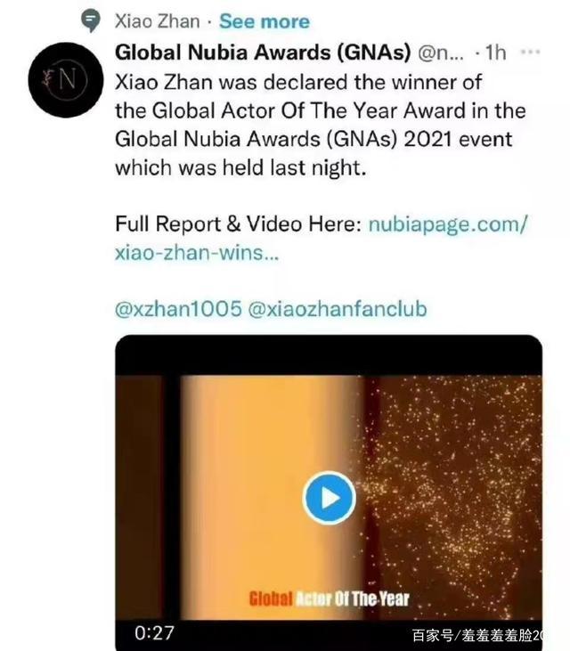The image size is (570, 651).
Task: Click the truncated @n... account handle
Action: click(441, 53)
